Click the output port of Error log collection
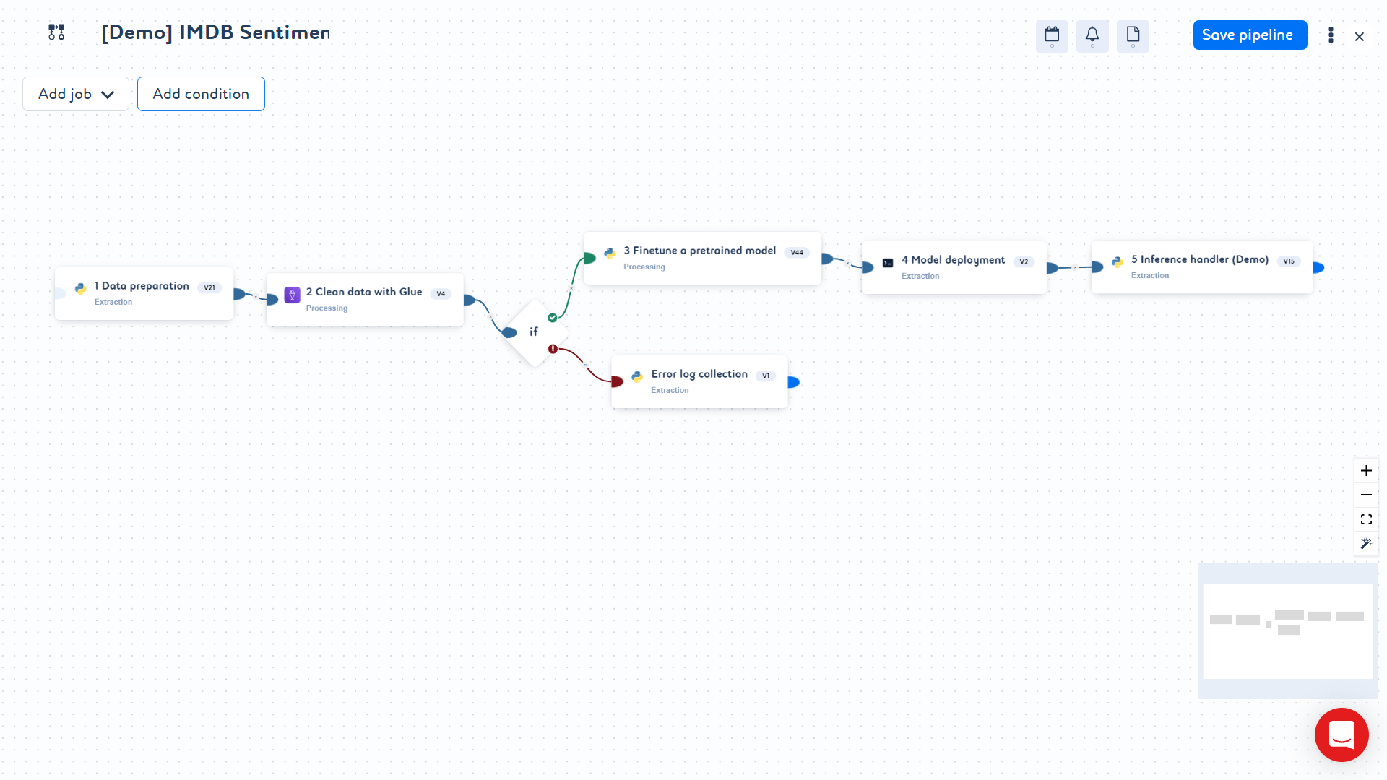 click(x=793, y=382)
